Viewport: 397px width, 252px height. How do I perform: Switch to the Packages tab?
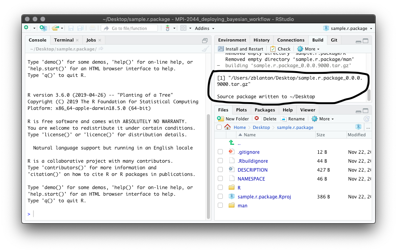(x=264, y=110)
